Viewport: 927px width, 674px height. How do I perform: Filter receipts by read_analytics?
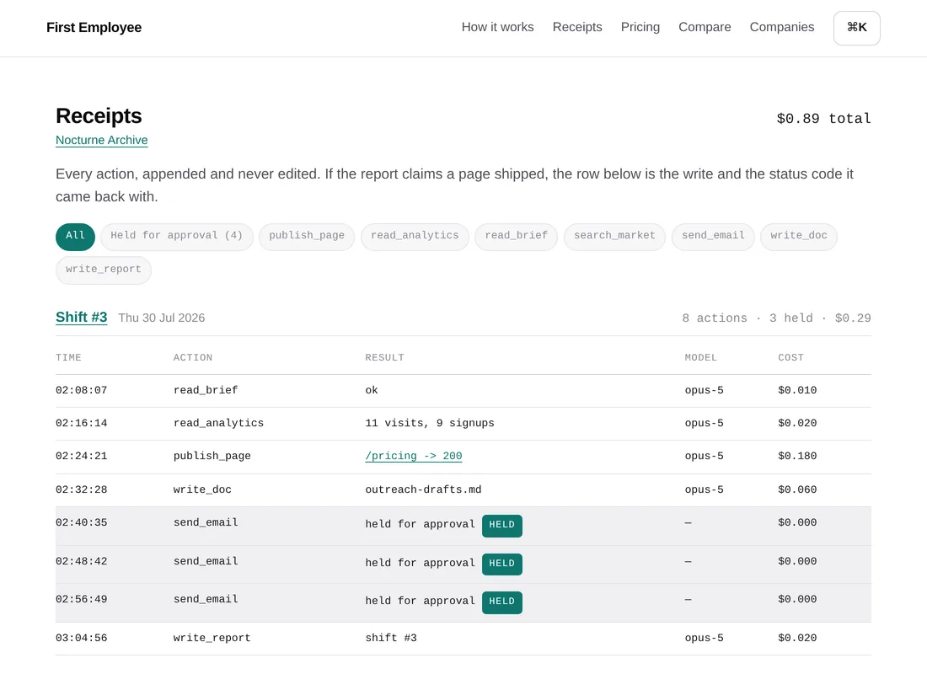coord(415,237)
